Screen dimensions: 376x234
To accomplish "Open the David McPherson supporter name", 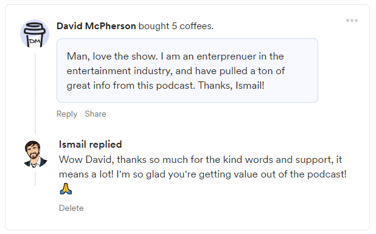I will (x=96, y=26).
